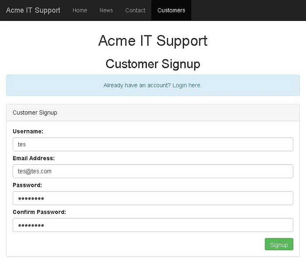The width and height of the screenshot is (306, 265).
Task: Focus the Password input field
Action: tap(153, 198)
